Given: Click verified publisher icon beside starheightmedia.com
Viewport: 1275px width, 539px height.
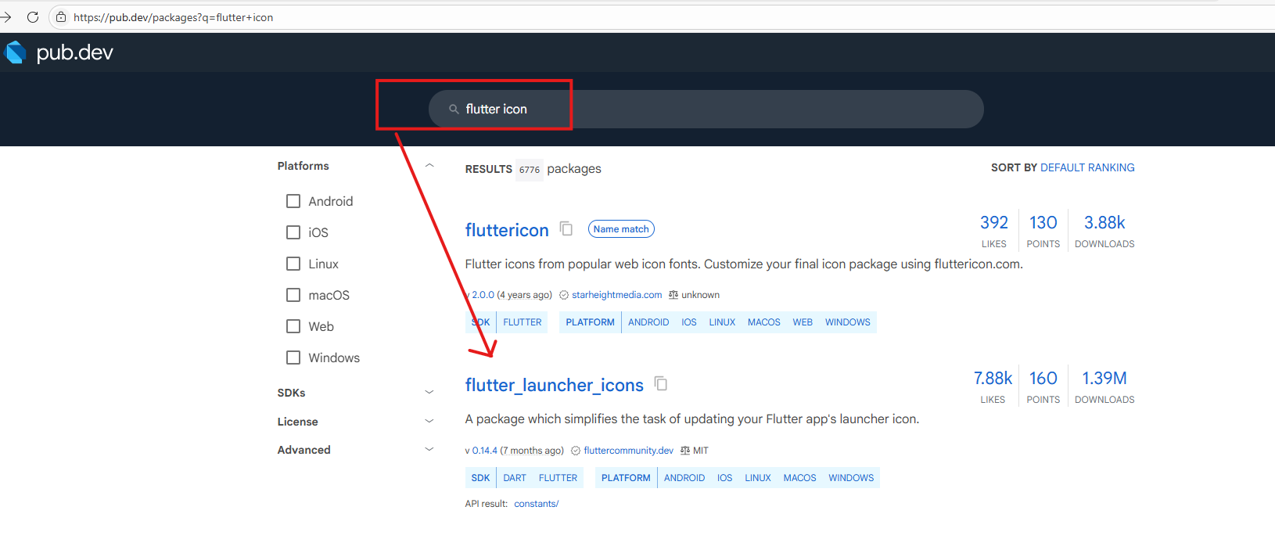Looking at the screenshot, I should point(564,296).
